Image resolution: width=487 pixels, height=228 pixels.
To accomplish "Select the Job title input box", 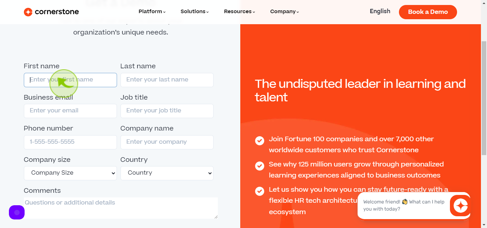I will coord(167,111).
